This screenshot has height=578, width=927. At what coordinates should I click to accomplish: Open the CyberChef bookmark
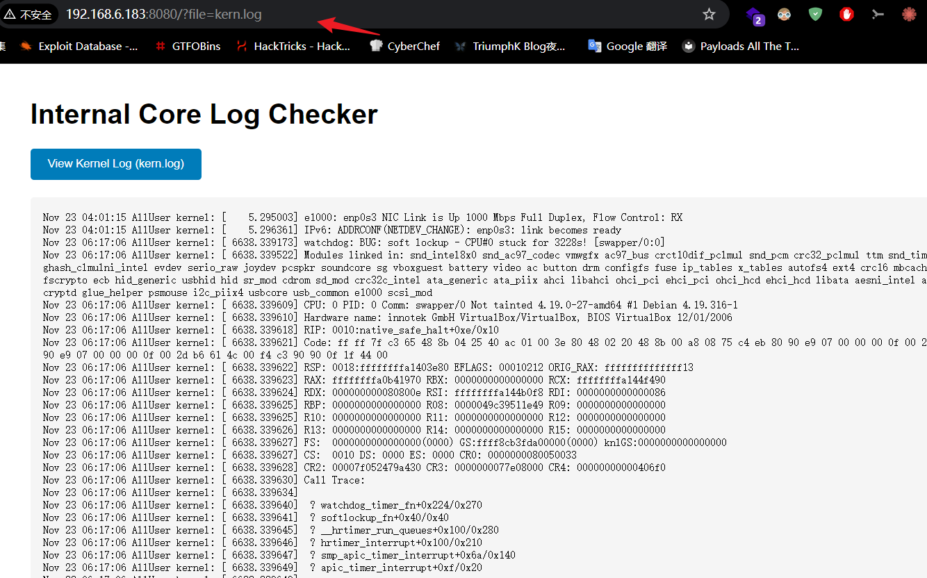(x=405, y=47)
